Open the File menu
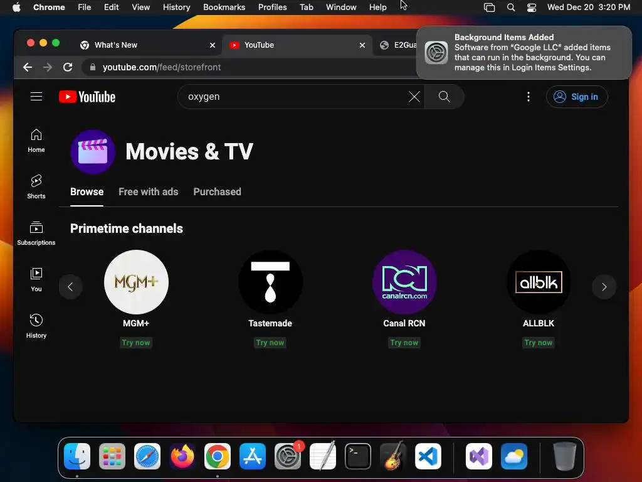642x482 pixels. click(85, 8)
